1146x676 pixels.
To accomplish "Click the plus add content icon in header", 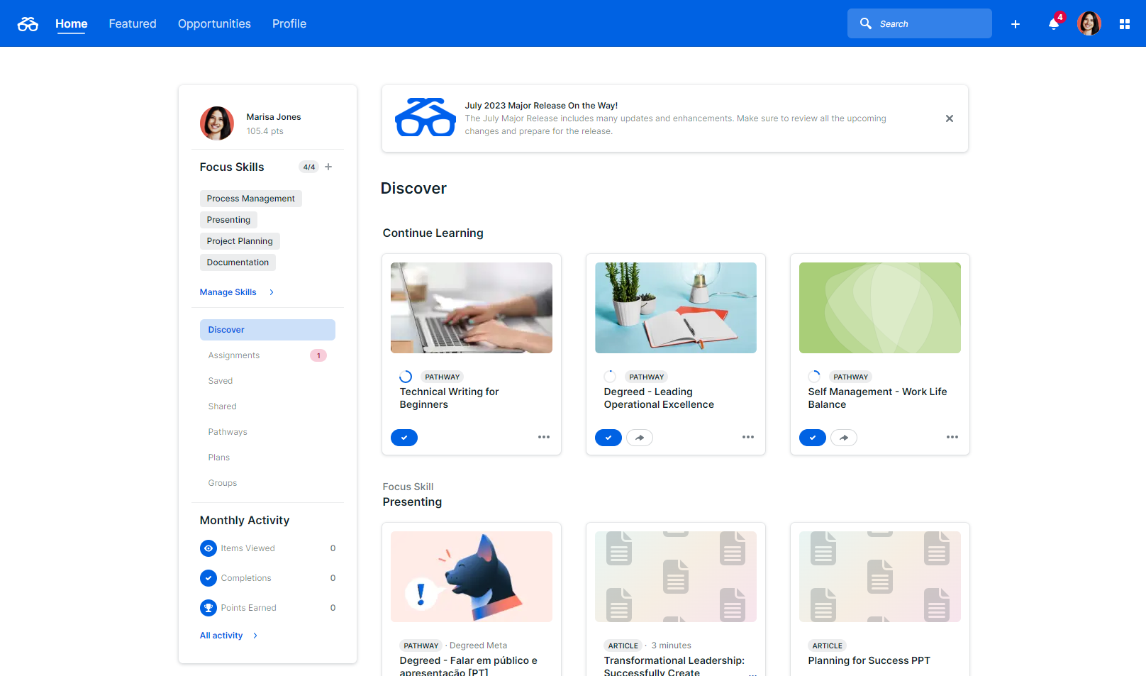I will (1016, 24).
